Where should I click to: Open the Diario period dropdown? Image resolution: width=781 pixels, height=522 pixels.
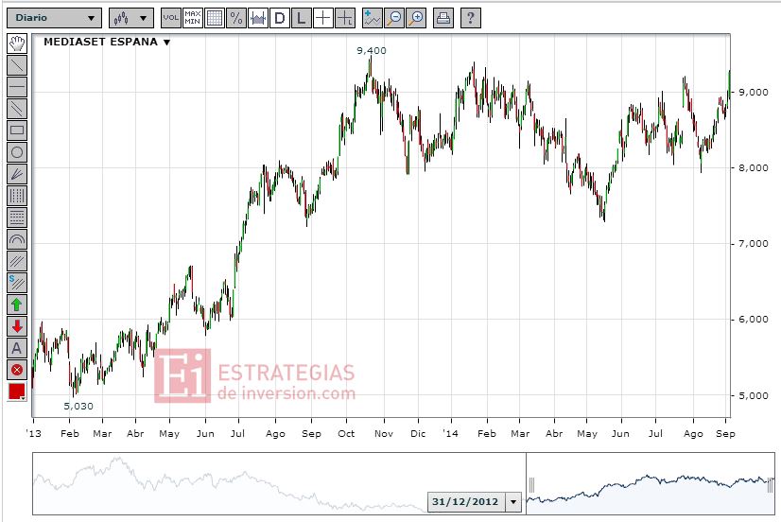pos(54,18)
